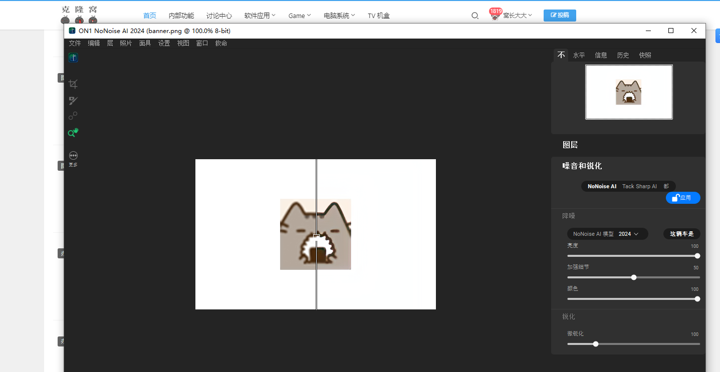Open the 设置 menu

[164, 44]
